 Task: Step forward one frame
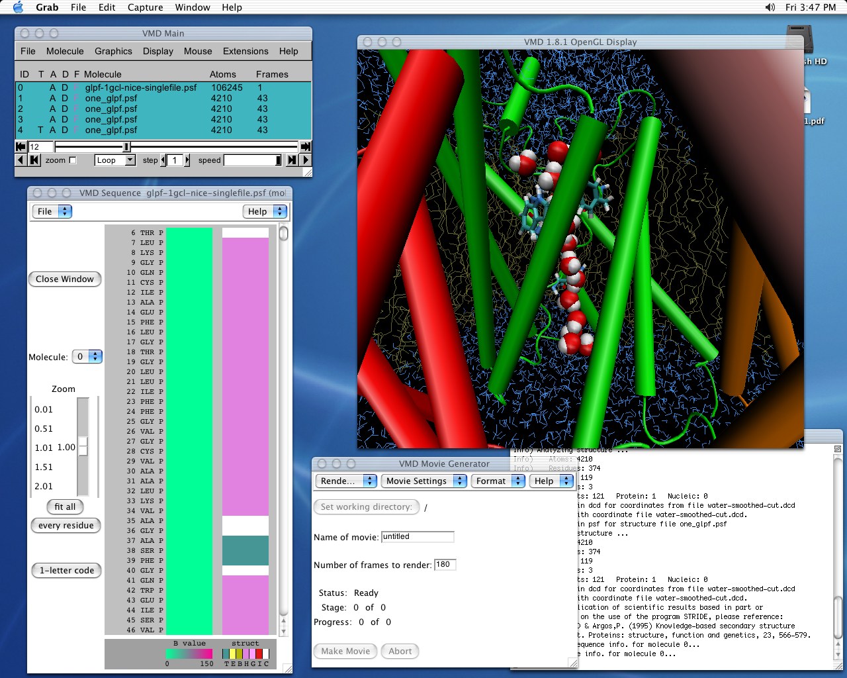(292, 160)
